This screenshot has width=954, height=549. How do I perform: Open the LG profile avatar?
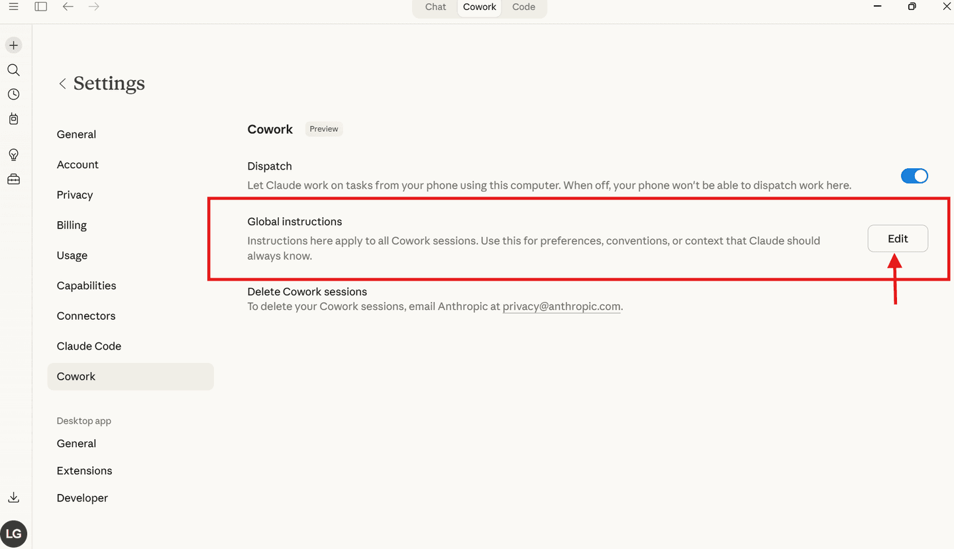13,533
